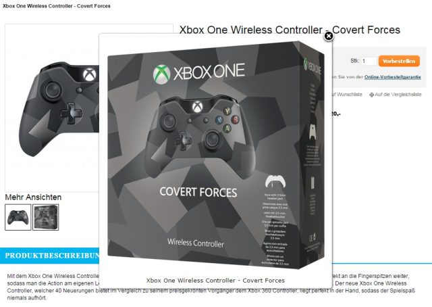The image size is (432, 307).
Task: Click the d-pad on the left controller image
Action: (x=71, y=113)
